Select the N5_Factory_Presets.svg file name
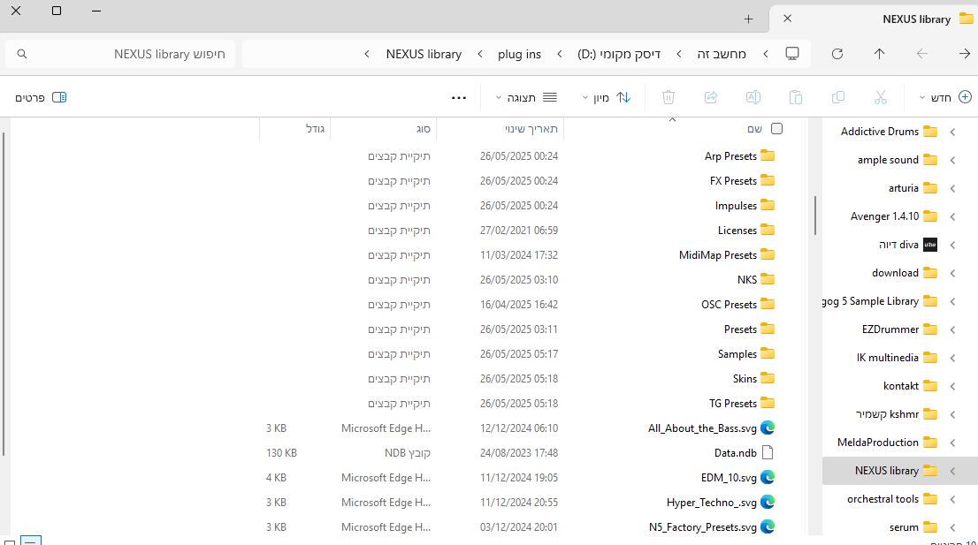 [x=702, y=527]
